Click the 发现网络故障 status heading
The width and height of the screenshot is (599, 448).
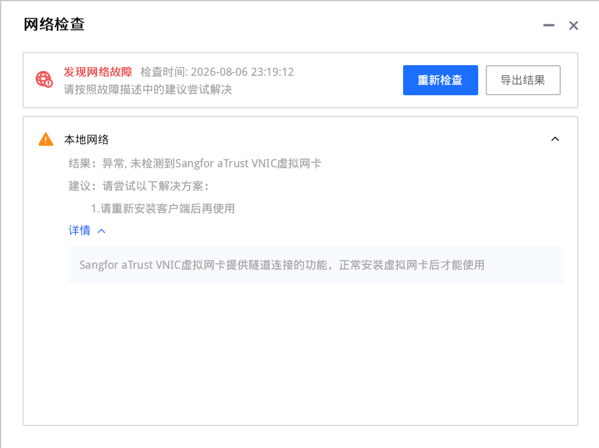tap(98, 72)
